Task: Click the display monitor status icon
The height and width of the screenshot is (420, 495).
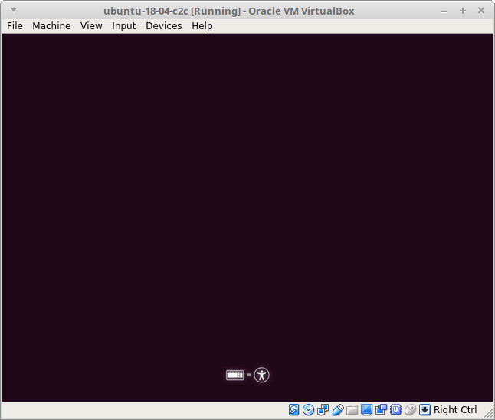Action: [367, 410]
